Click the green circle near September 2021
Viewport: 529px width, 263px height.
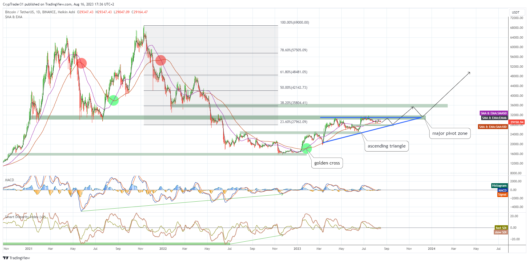tap(113, 100)
